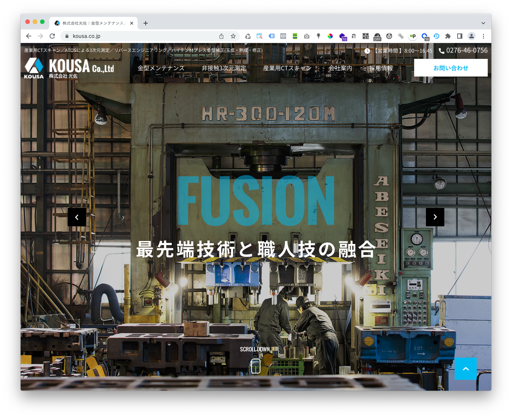Click the phone number 0276-46-0756
The width and height of the screenshot is (512, 418).
point(466,50)
